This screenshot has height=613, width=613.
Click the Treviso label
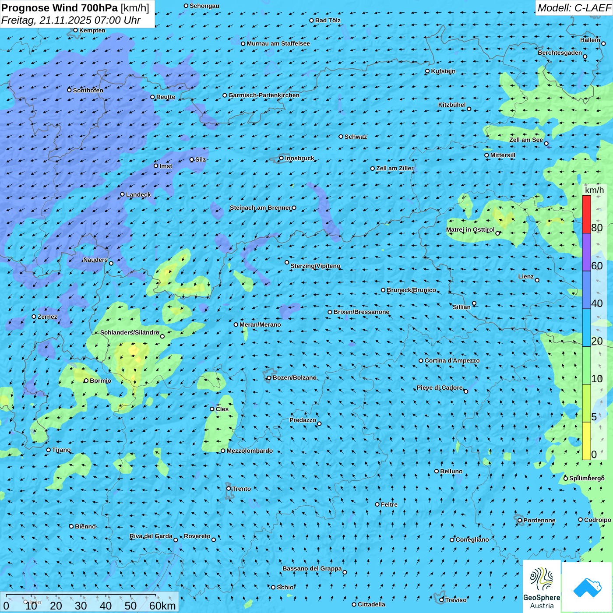(x=456, y=600)
